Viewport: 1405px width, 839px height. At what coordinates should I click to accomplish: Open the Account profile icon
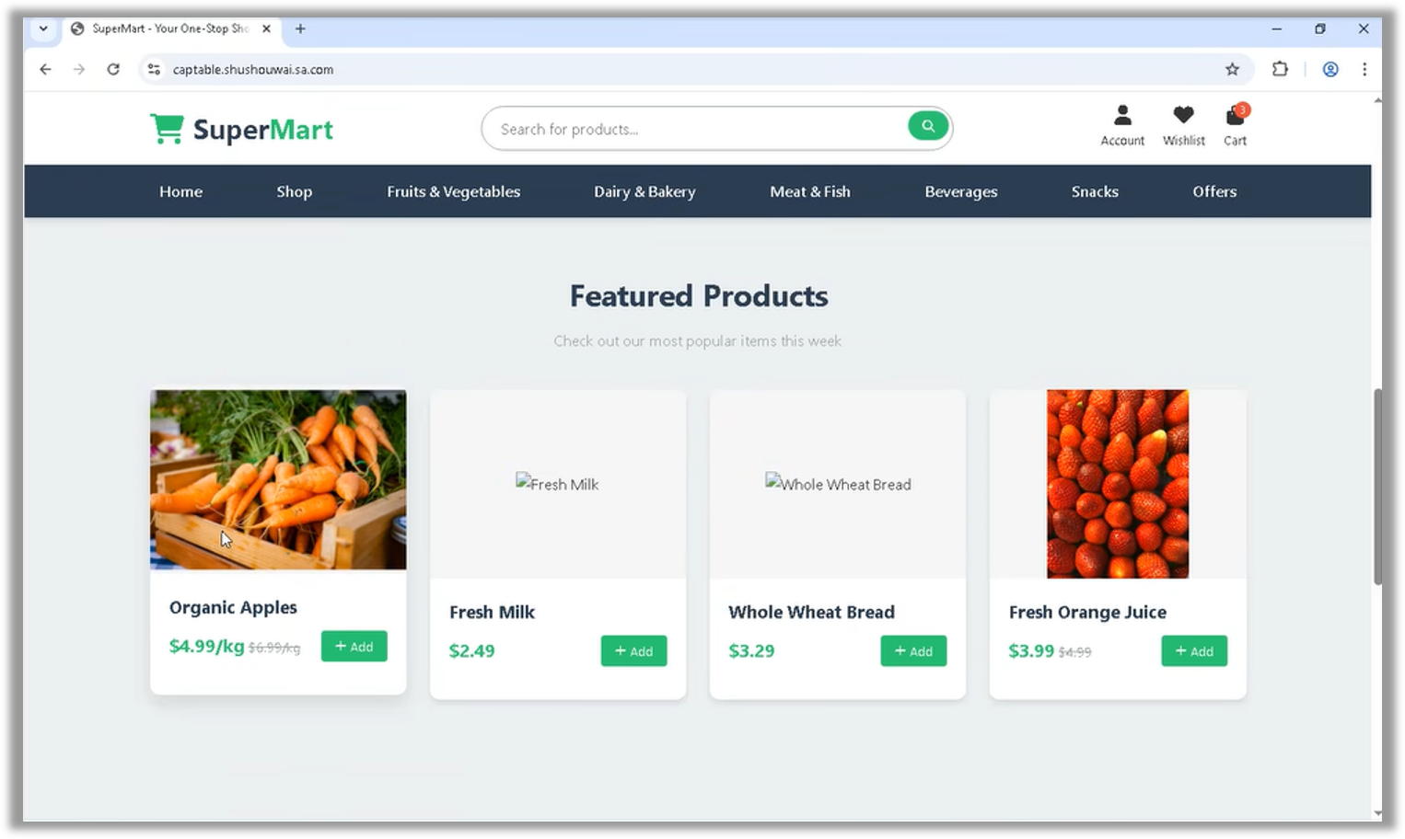pos(1122,115)
